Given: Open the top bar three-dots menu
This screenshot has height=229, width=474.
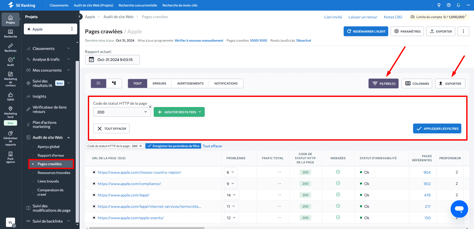Looking at the screenshot, I should click(x=468, y=5).
